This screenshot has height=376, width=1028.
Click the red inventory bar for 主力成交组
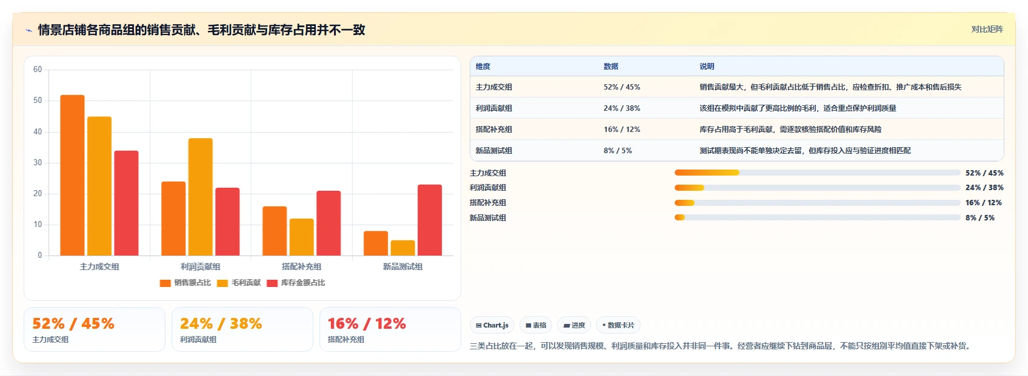126,203
